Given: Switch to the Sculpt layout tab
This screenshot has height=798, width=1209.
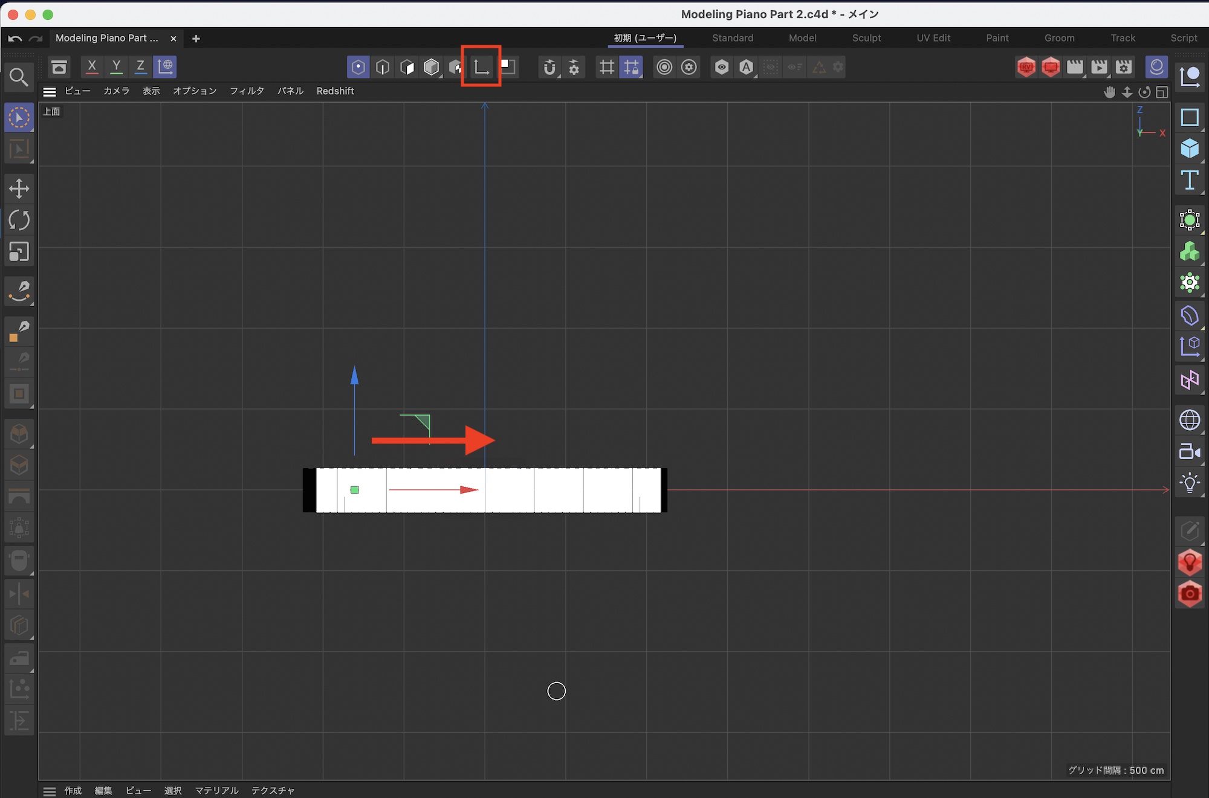Looking at the screenshot, I should (x=866, y=38).
